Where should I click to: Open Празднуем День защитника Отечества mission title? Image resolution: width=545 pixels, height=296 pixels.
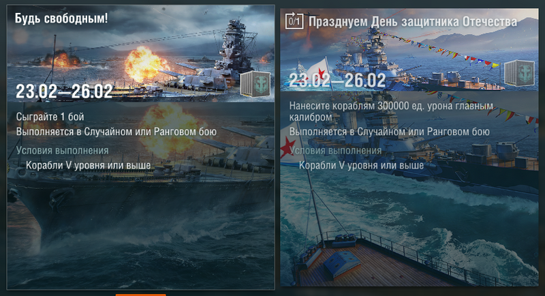coord(413,22)
